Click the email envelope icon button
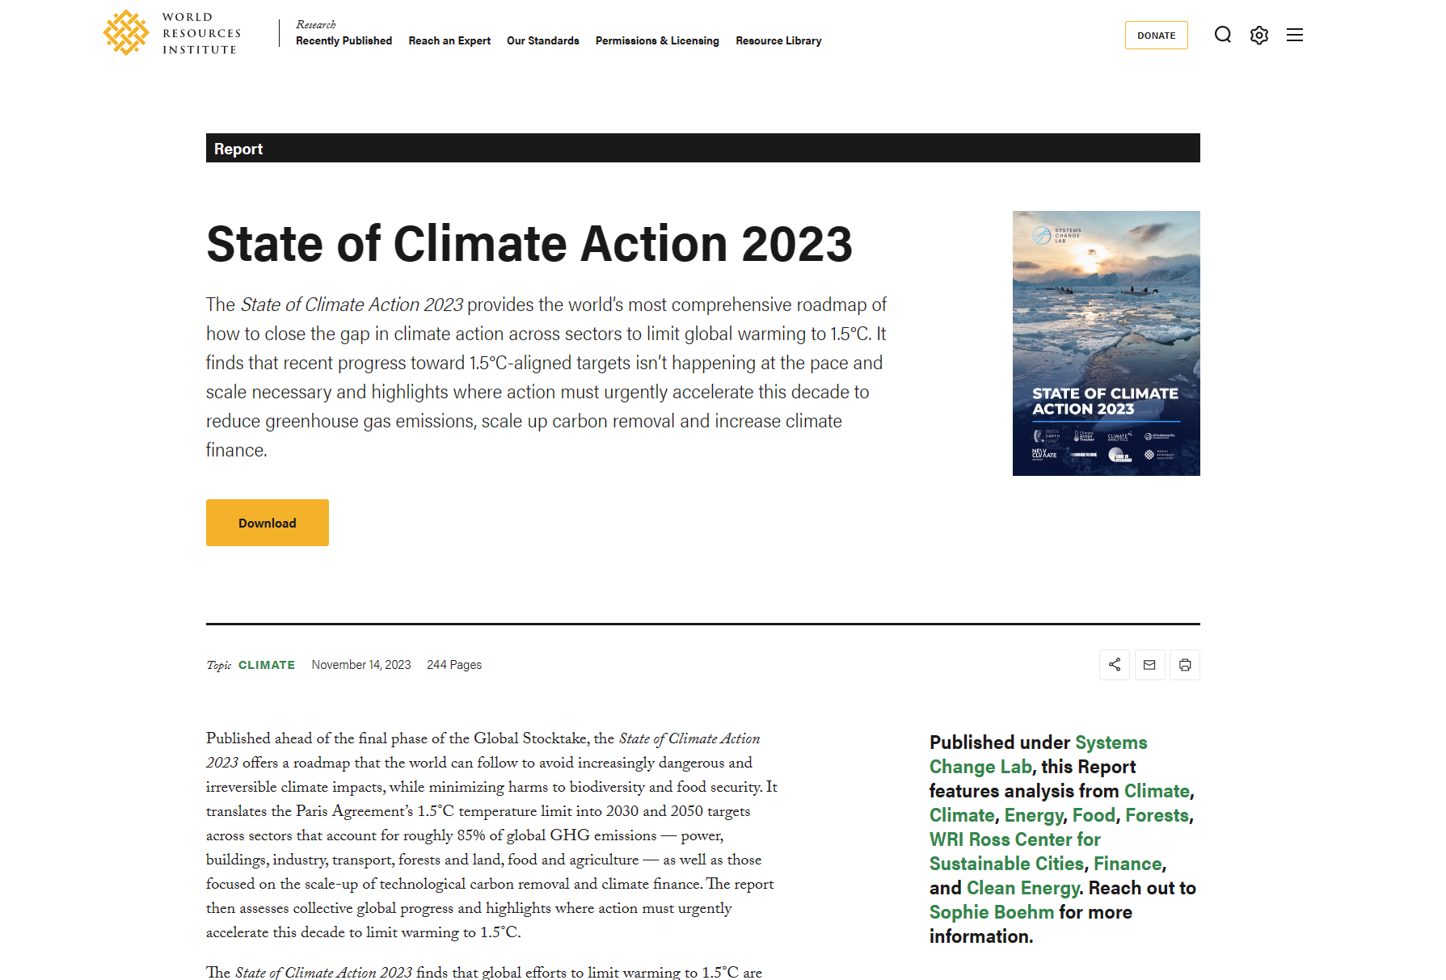 click(x=1149, y=665)
